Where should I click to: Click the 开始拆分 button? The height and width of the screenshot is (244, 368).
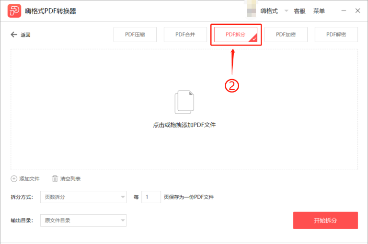(325, 221)
